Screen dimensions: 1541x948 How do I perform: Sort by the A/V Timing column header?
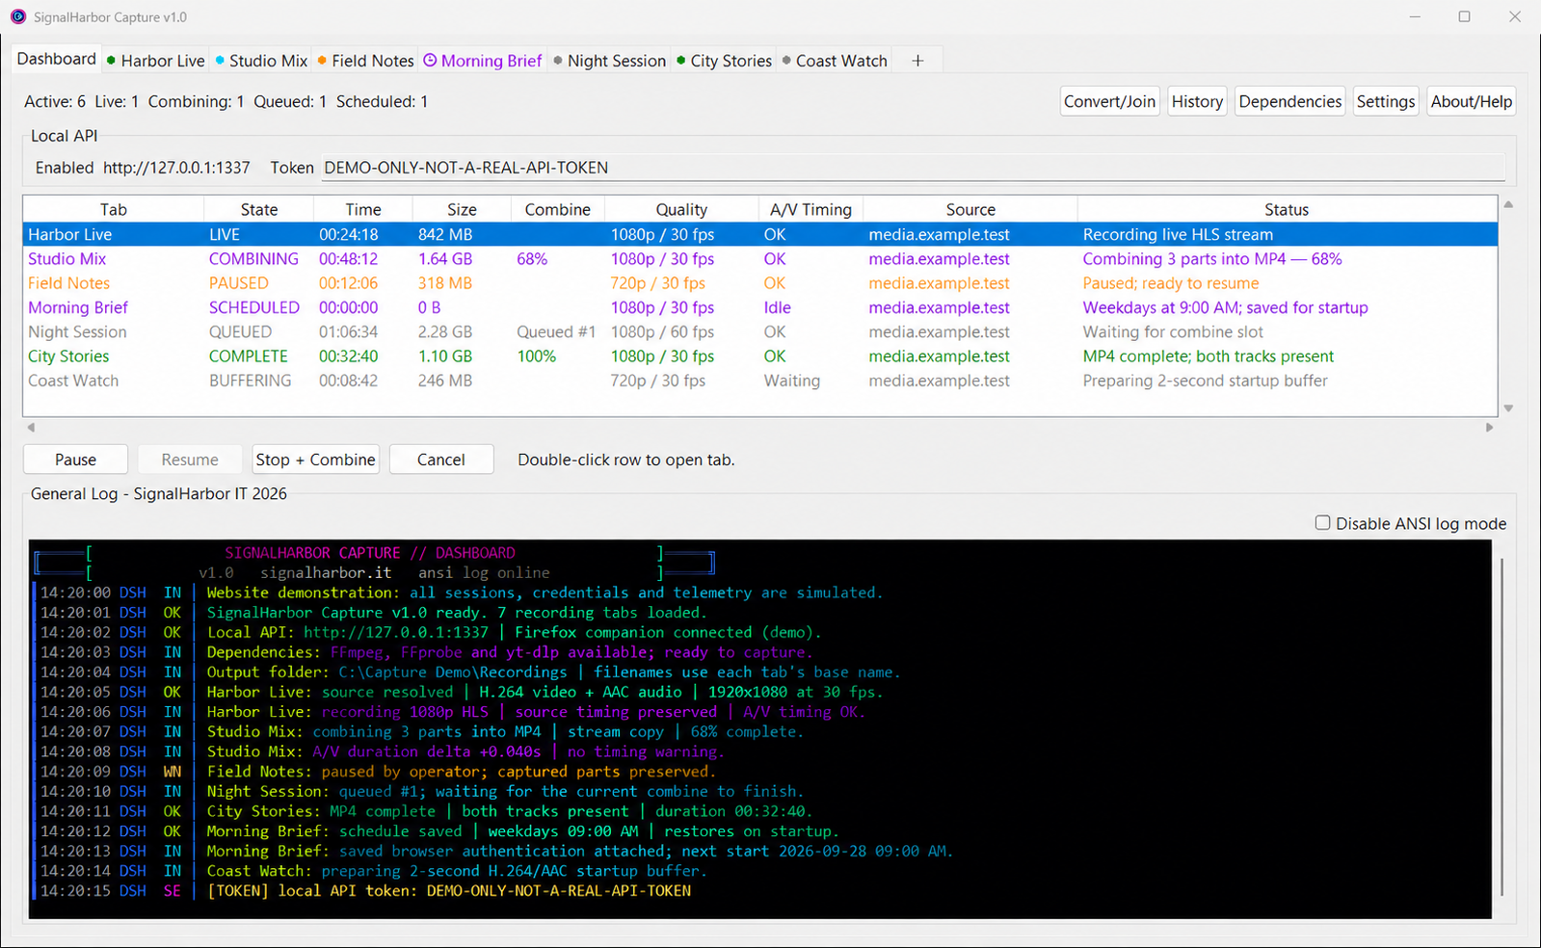pyautogui.click(x=810, y=209)
